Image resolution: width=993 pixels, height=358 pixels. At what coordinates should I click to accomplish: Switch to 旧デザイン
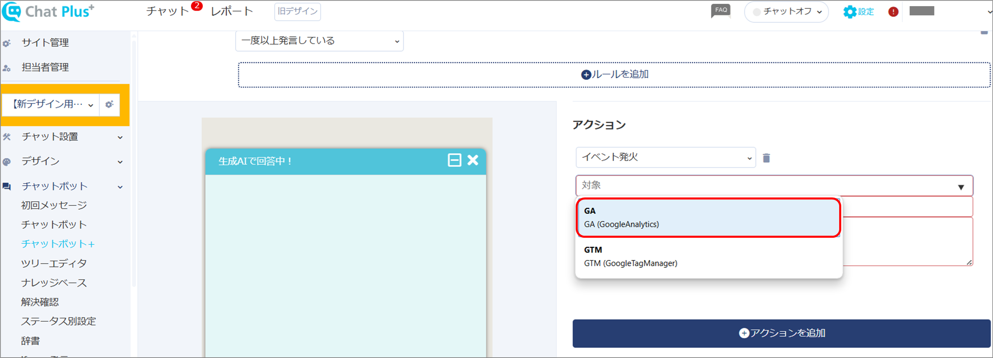click(x=297, y=12)
